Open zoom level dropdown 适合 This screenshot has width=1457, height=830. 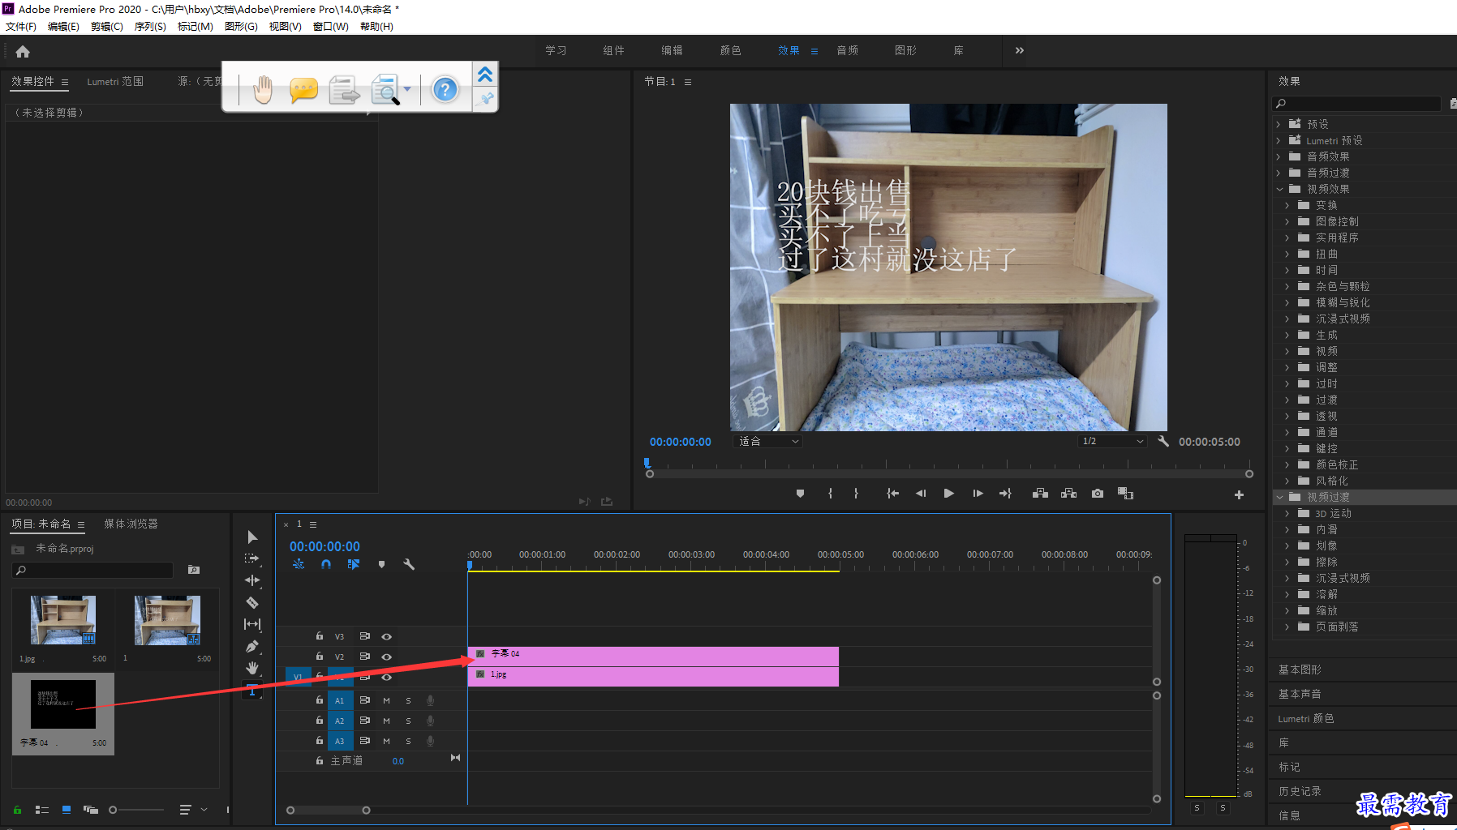click(767, 442)
